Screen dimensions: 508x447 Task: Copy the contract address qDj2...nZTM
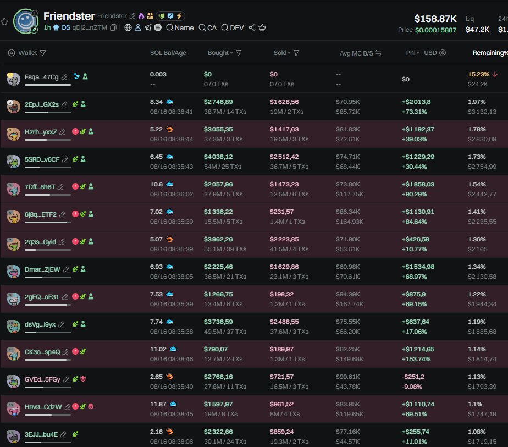(x=113, y=28)
